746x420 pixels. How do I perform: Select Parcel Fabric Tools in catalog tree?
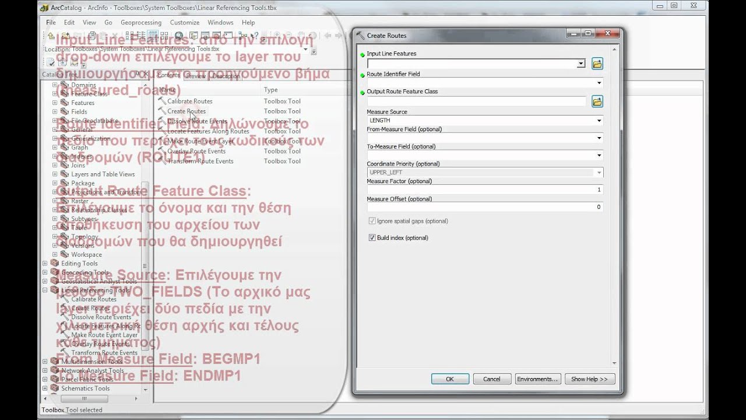(87, 379)
